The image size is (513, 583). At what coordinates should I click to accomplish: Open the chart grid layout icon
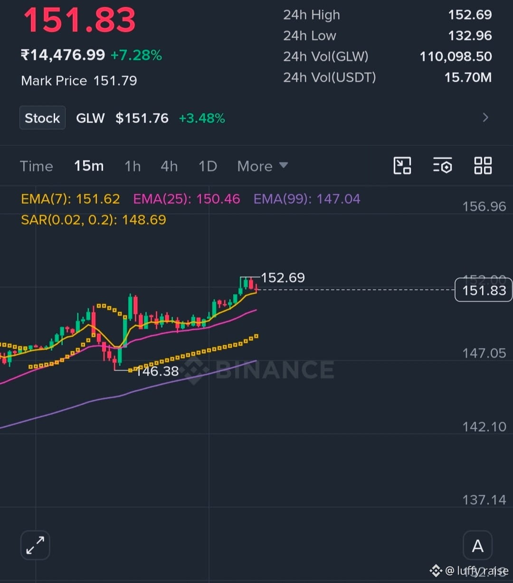tap(483, 166)
